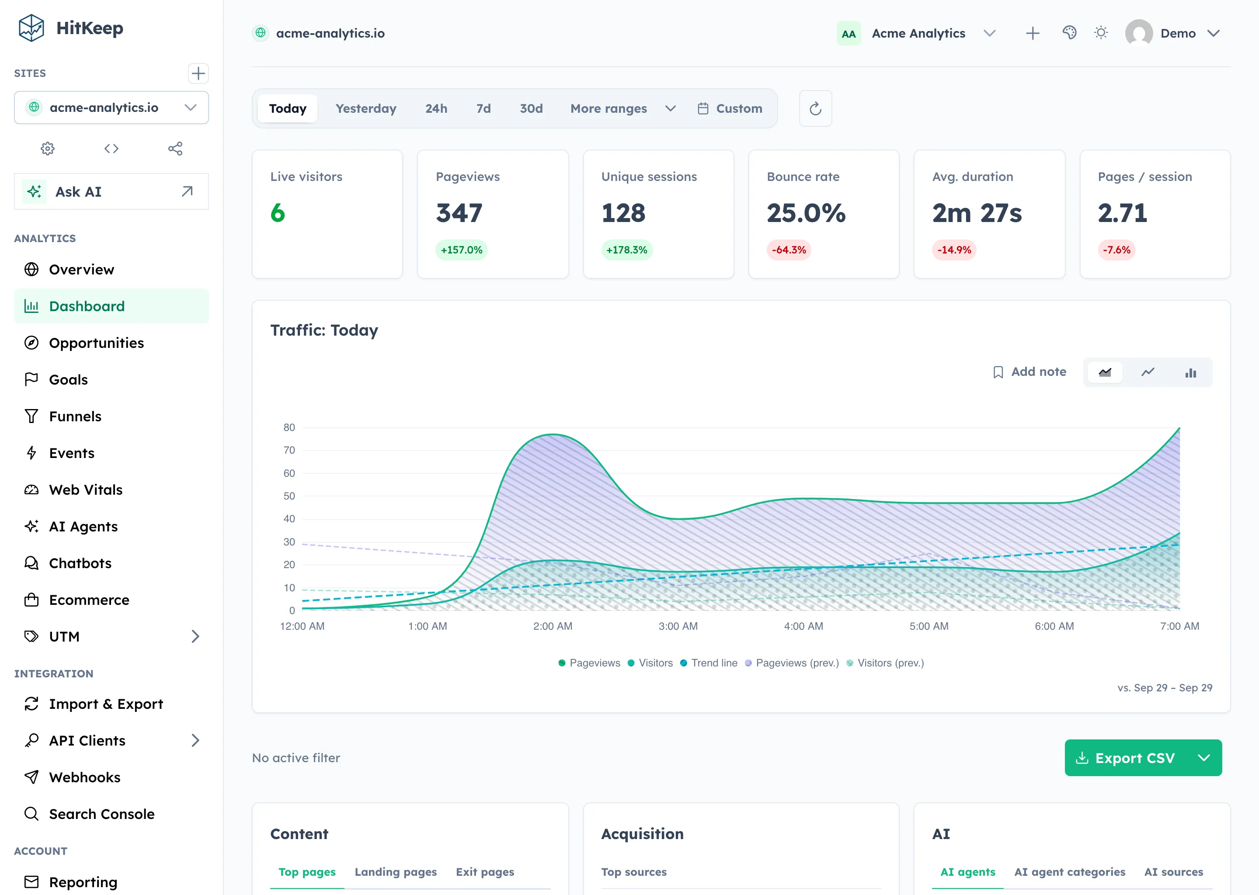Open the Ask AI panel

click(x=111, y=191)
